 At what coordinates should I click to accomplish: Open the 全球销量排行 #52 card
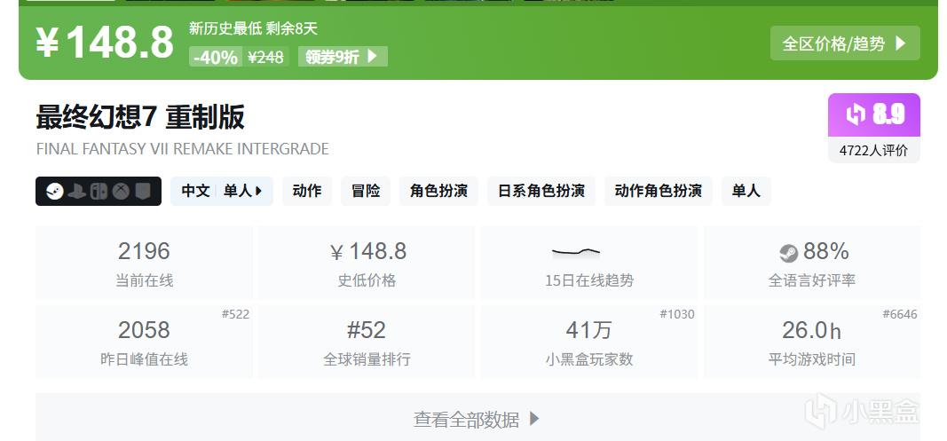pos(367,342)
